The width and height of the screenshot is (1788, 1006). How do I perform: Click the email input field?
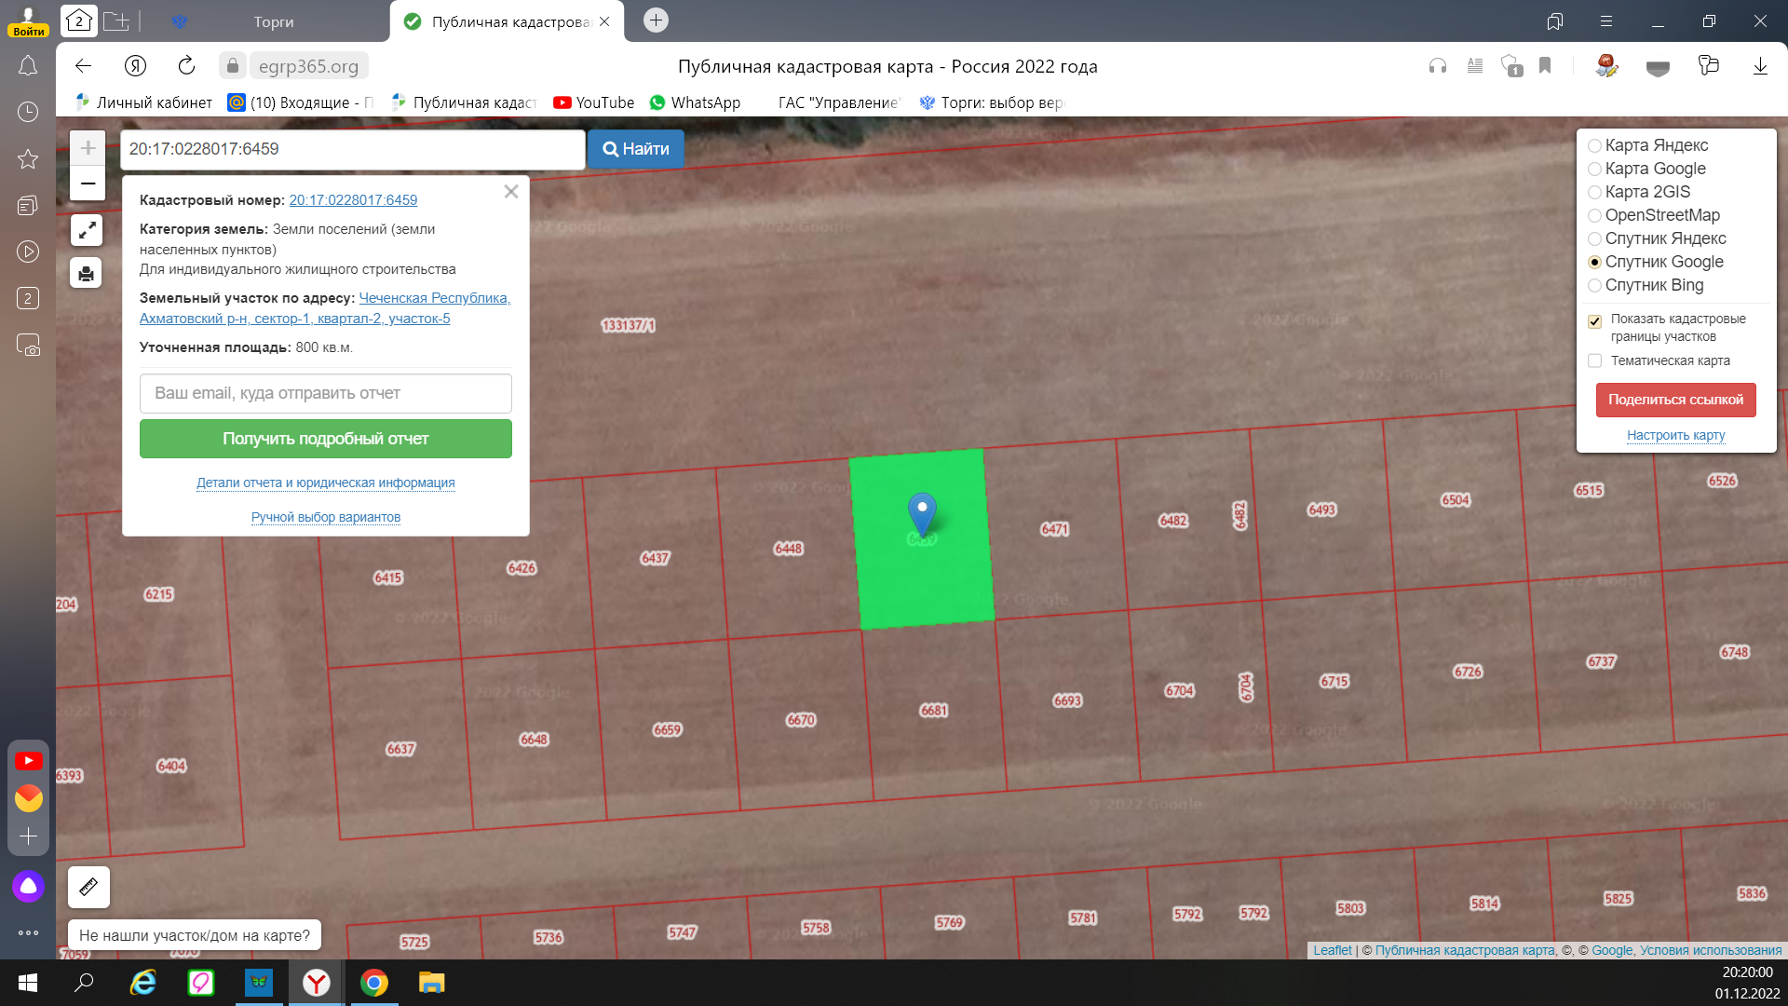tap(326, 393)
